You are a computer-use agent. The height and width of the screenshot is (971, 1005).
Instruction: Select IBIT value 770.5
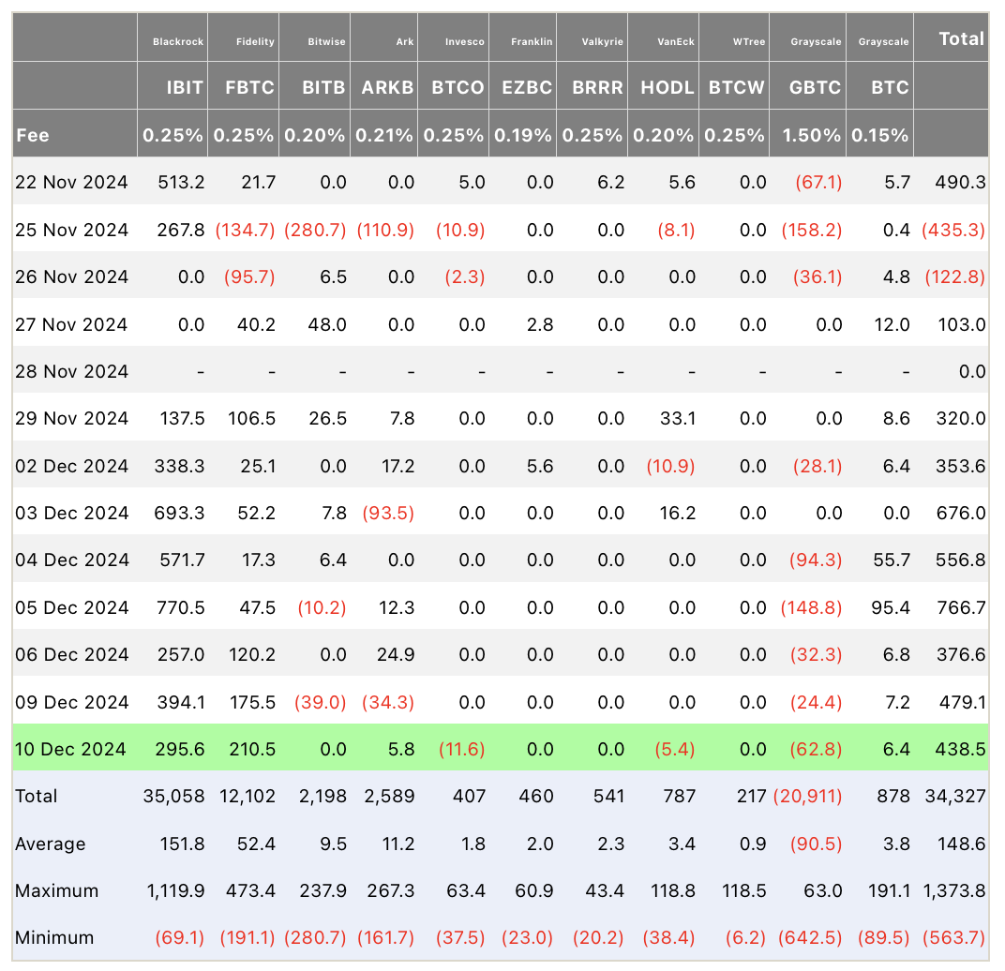[181, 607]
